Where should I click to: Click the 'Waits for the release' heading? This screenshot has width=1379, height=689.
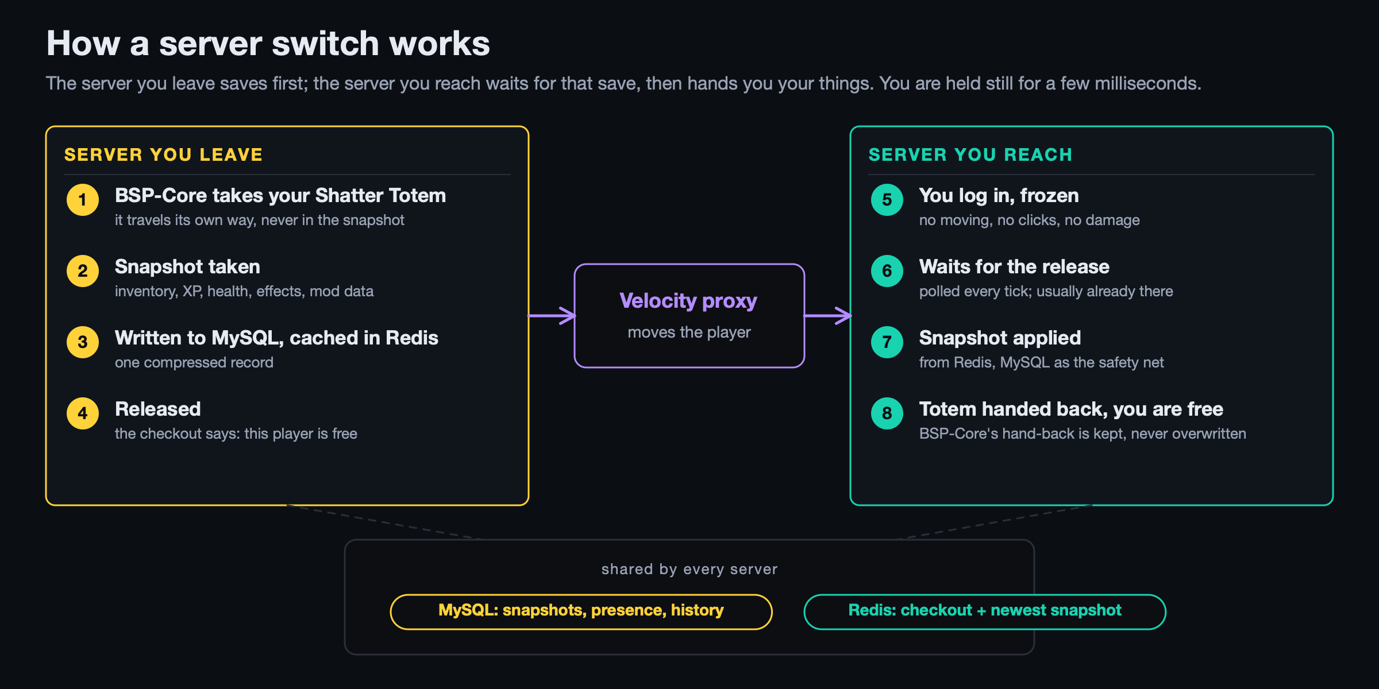(1014, 266)
